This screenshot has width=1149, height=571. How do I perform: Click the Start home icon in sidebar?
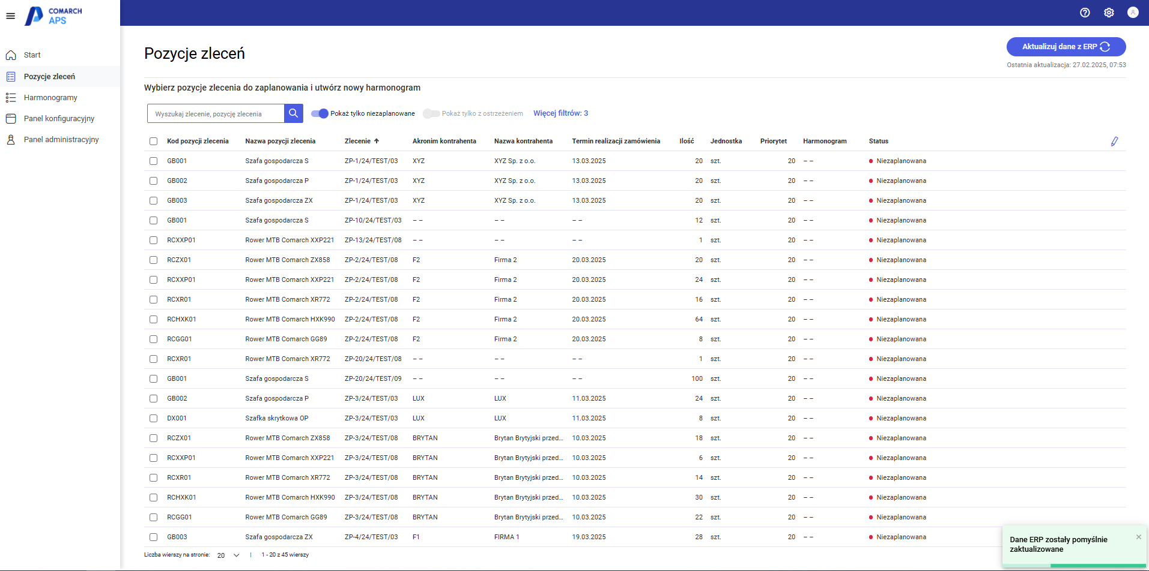11,55
